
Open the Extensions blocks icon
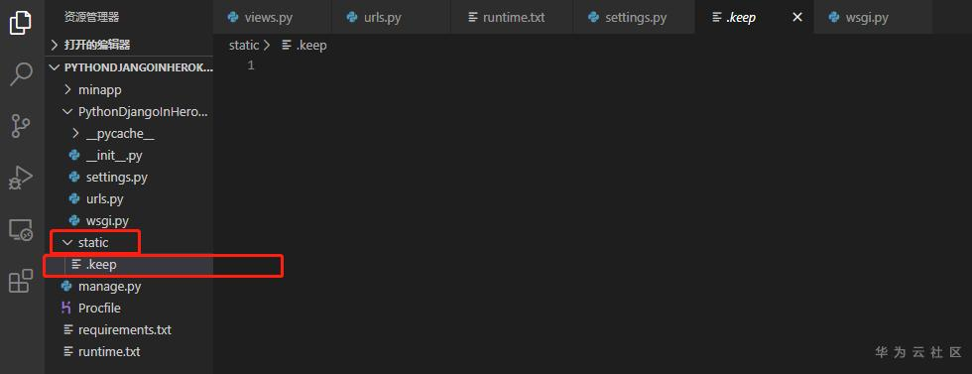coord(21,281)
